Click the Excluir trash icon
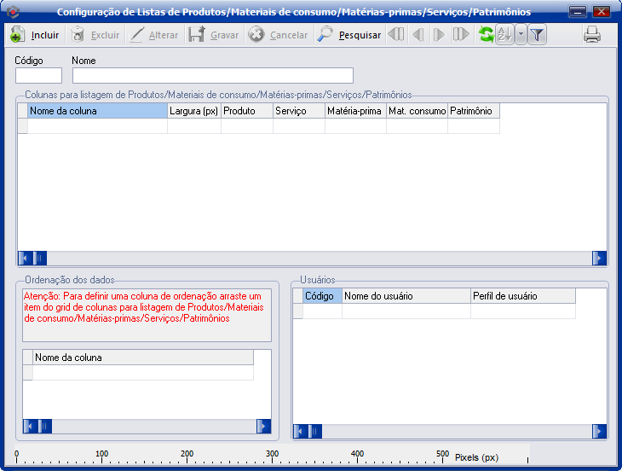Viewport: 622px width, 471px height. [x=78, y=34]
